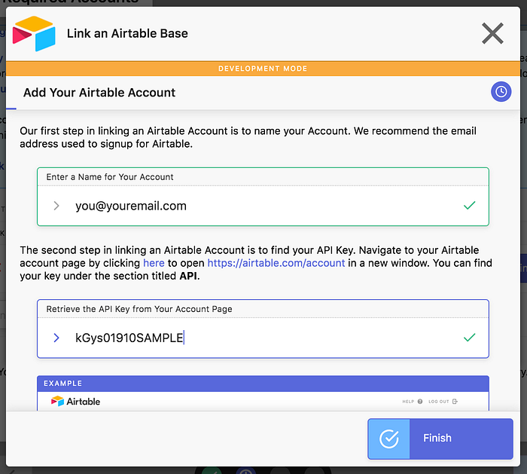Click the 'Link an Airtable Base' title

[x=127, y=33]
